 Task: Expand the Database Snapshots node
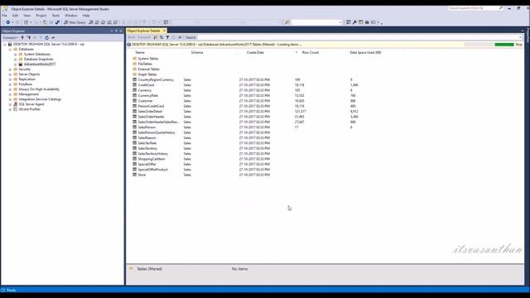[15, 60]
